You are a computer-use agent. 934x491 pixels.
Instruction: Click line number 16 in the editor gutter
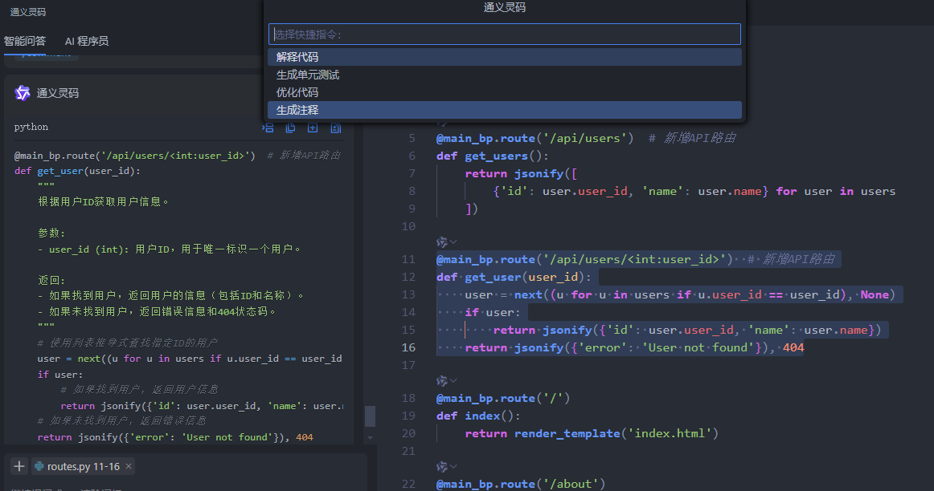pyautogui.click(x=408, y=347)
